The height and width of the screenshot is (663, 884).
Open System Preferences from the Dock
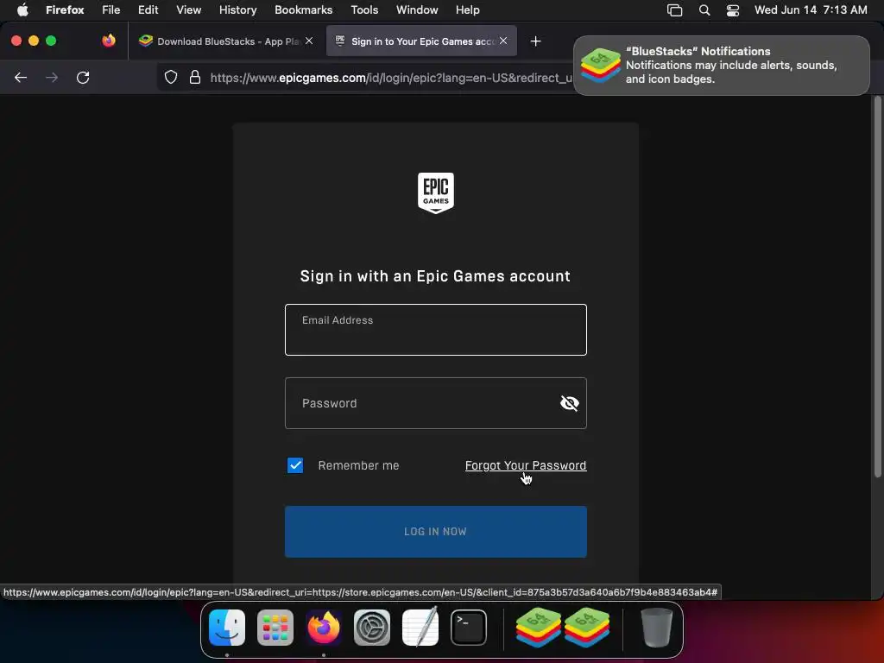coord(371,628)
